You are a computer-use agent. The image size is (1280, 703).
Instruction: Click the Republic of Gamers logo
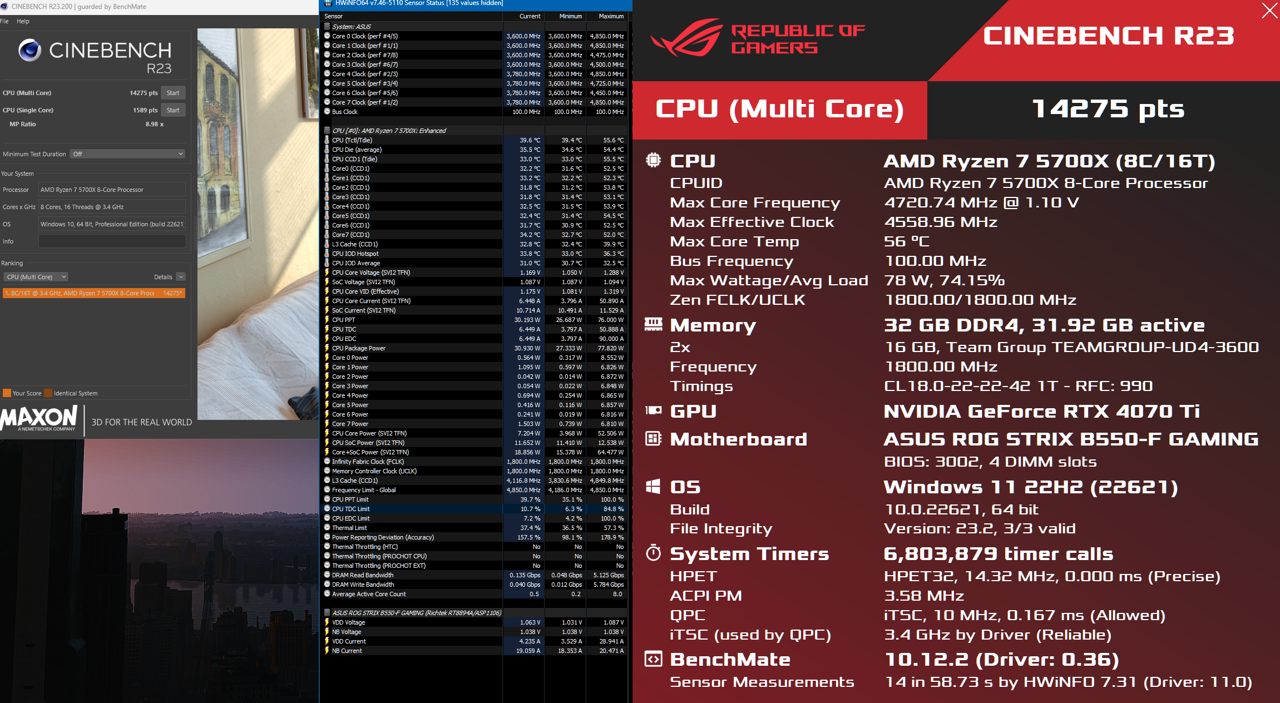tap(759, 38)
